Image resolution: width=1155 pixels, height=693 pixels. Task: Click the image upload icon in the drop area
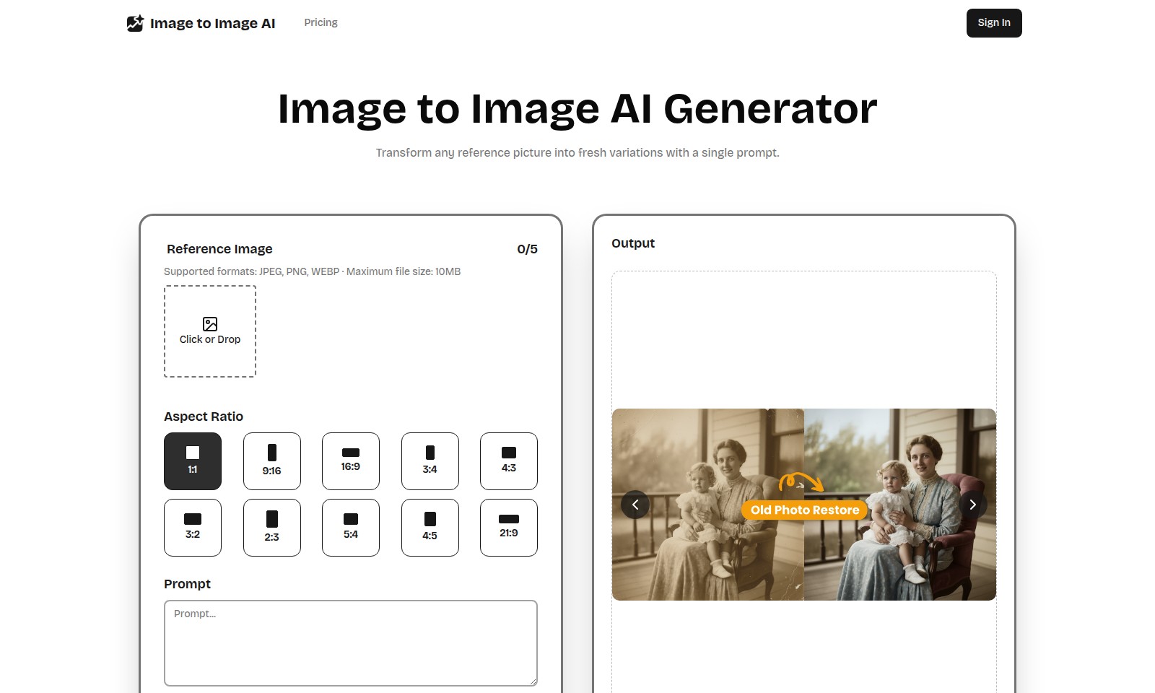tap(210, 324)
